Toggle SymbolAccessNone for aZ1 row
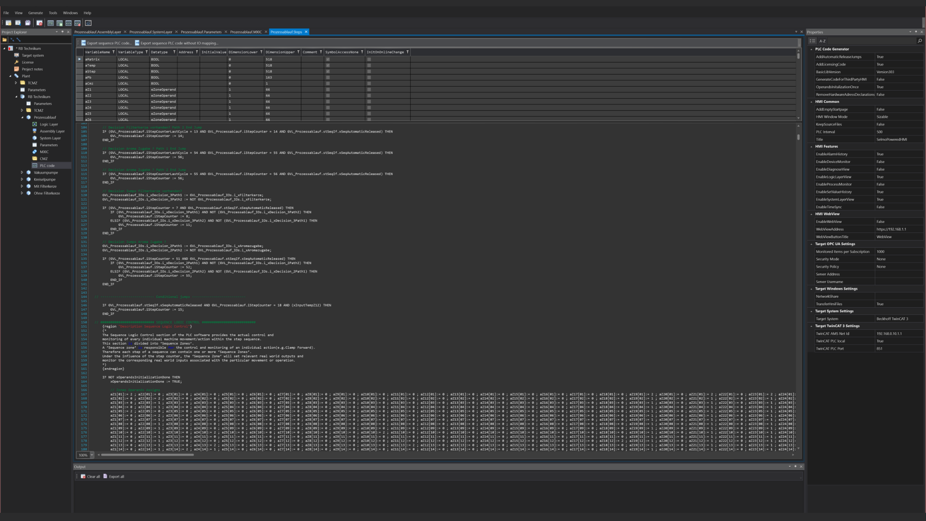 coord(328,89)
